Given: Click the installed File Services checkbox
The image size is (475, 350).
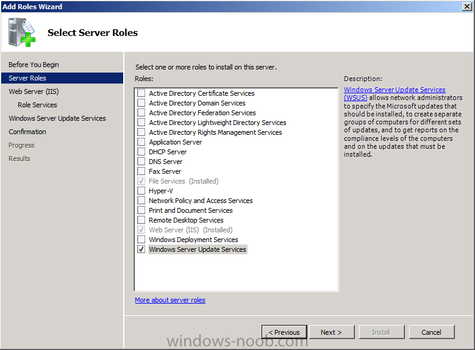Looking at the screenshot, I should coord(141,181).
